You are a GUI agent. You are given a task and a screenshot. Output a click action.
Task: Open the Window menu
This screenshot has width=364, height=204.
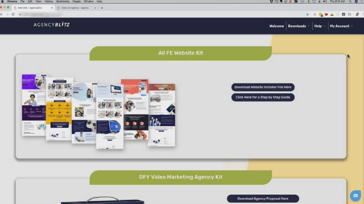pos(88,1)
